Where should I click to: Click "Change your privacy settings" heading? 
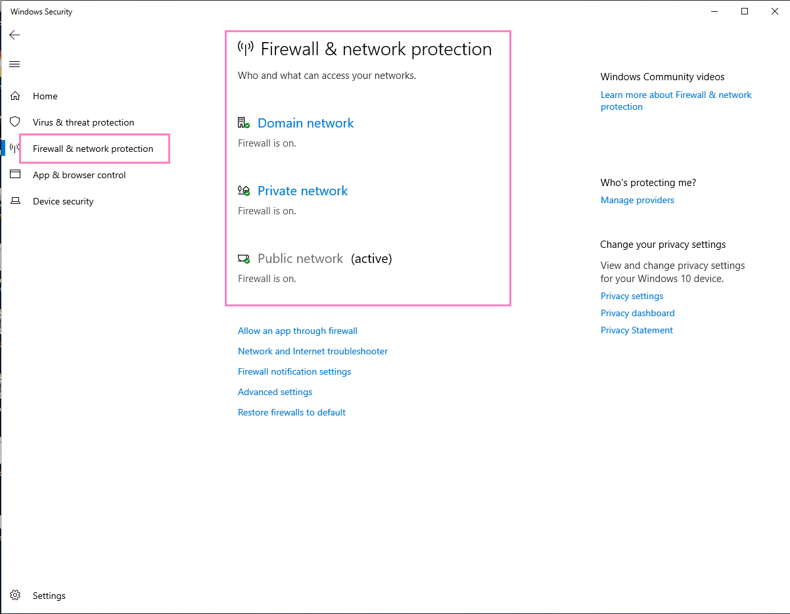[663, 244]
